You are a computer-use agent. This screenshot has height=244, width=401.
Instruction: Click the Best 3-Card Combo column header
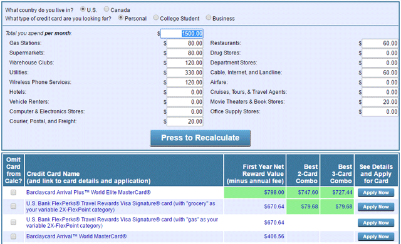pyautogui.click(x=337, y=170)
